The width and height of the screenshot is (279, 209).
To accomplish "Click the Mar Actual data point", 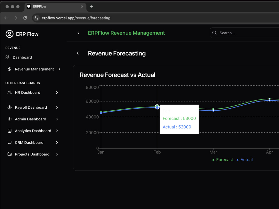I will [213, 111].
